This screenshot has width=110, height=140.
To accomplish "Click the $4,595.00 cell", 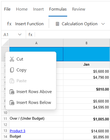I will [x=86, y=107].
